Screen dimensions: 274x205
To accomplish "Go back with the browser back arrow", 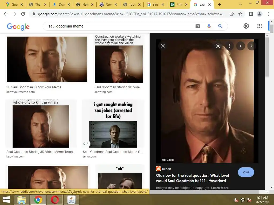I will pyautogui.click(x=6, y=14).
